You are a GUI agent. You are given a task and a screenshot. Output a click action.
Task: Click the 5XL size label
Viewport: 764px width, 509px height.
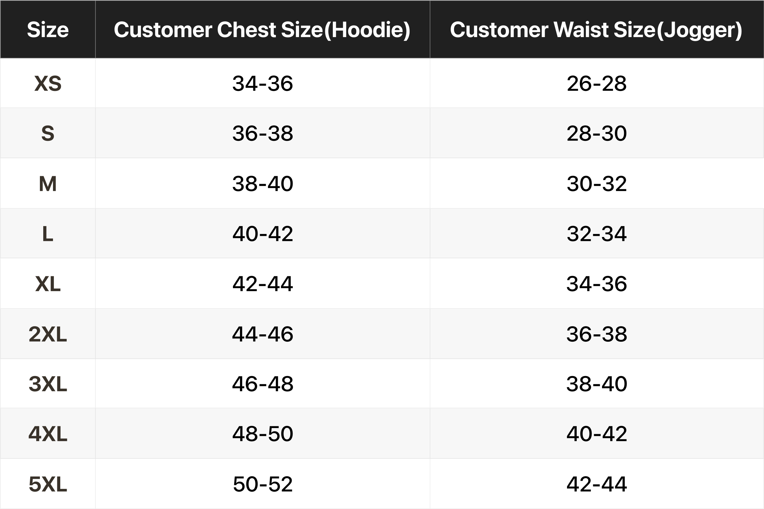pyautogui.click(x=48, y=484)
